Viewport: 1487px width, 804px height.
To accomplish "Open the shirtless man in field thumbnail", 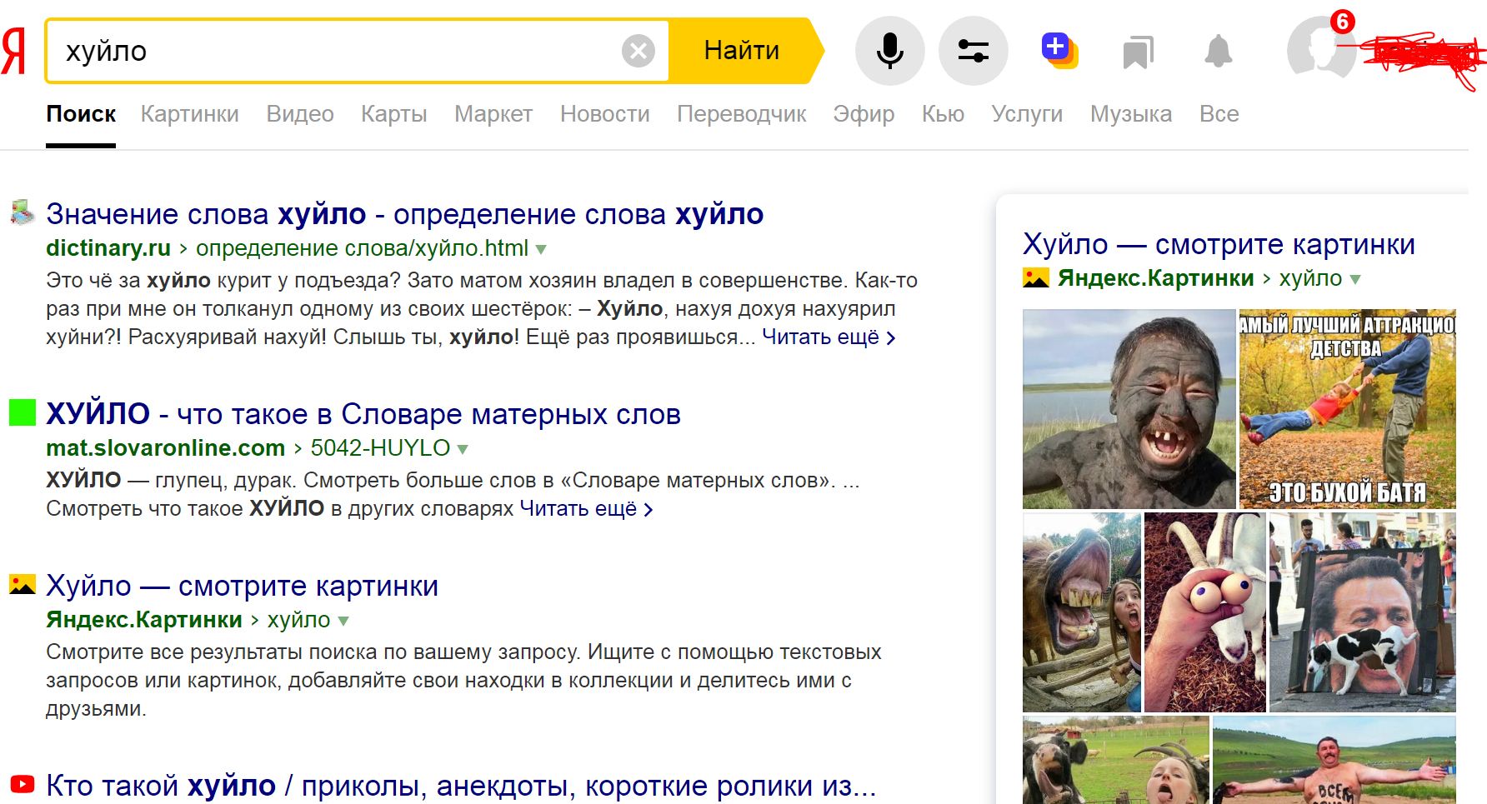I will 1334,760.
